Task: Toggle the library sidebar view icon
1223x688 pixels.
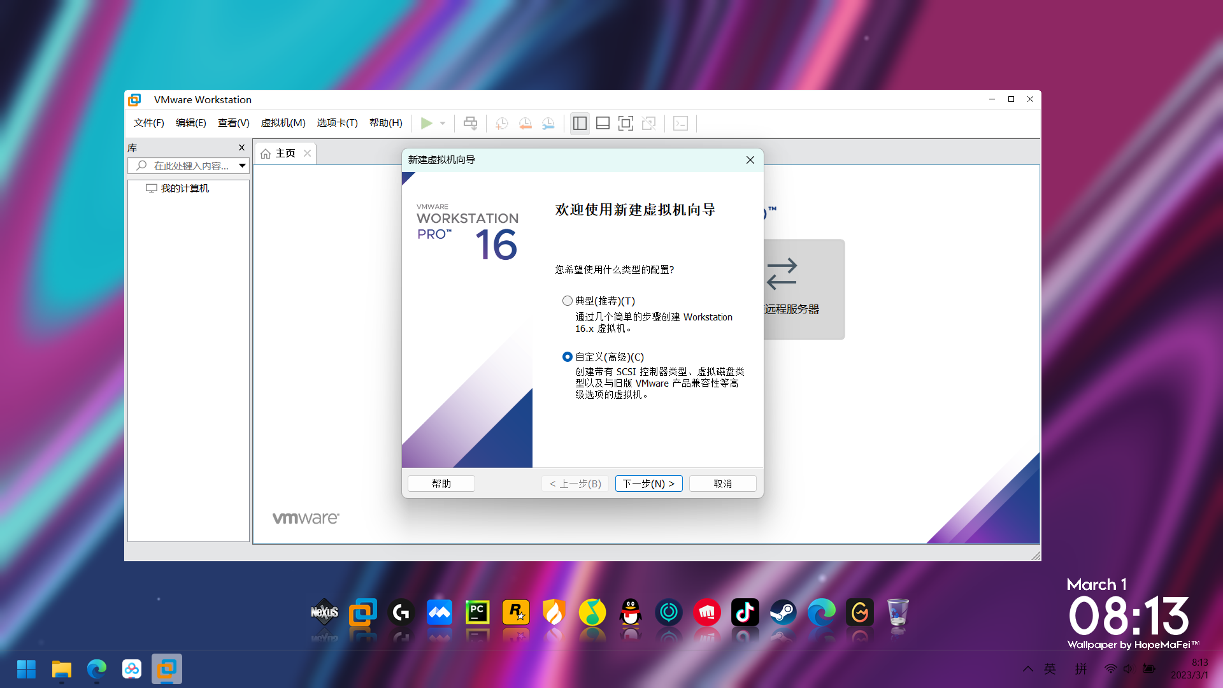Action: [x=580, y=123]
